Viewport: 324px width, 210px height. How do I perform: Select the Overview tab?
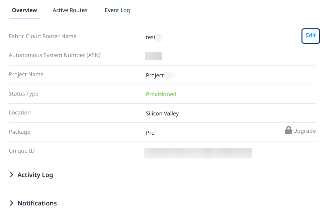pos(24,10)
